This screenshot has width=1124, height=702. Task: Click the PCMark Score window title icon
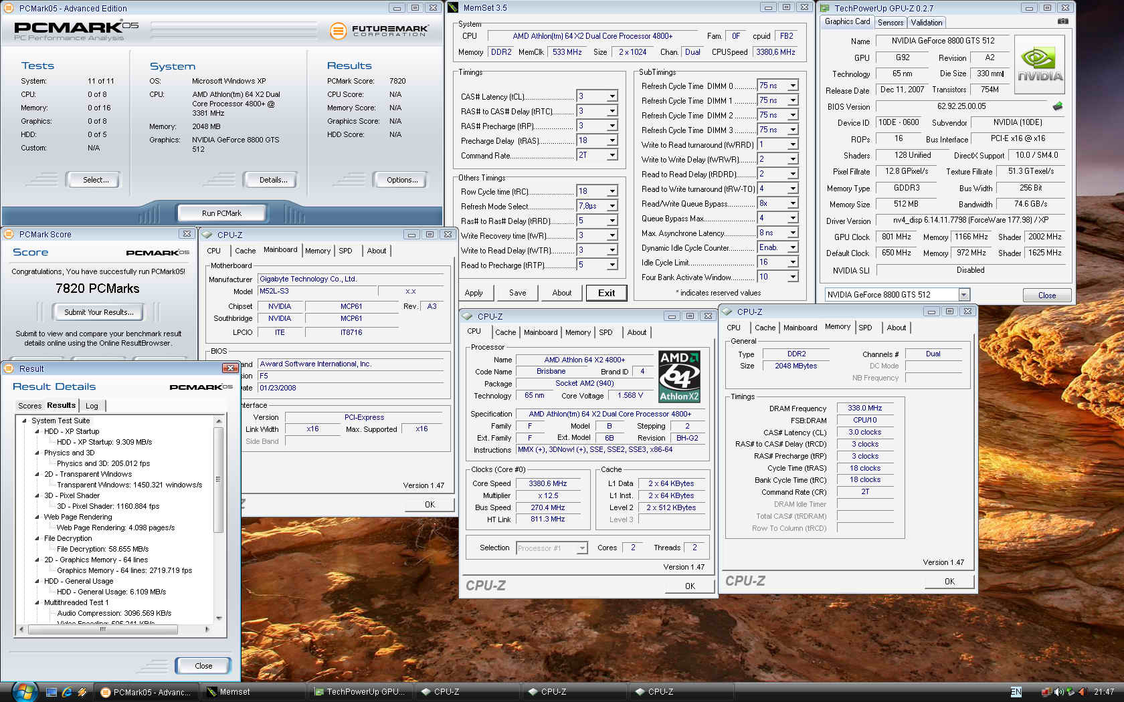9,234
